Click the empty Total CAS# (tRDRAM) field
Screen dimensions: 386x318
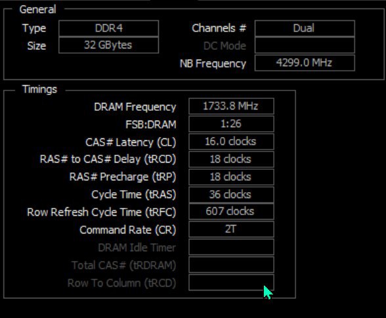point(231,265)
